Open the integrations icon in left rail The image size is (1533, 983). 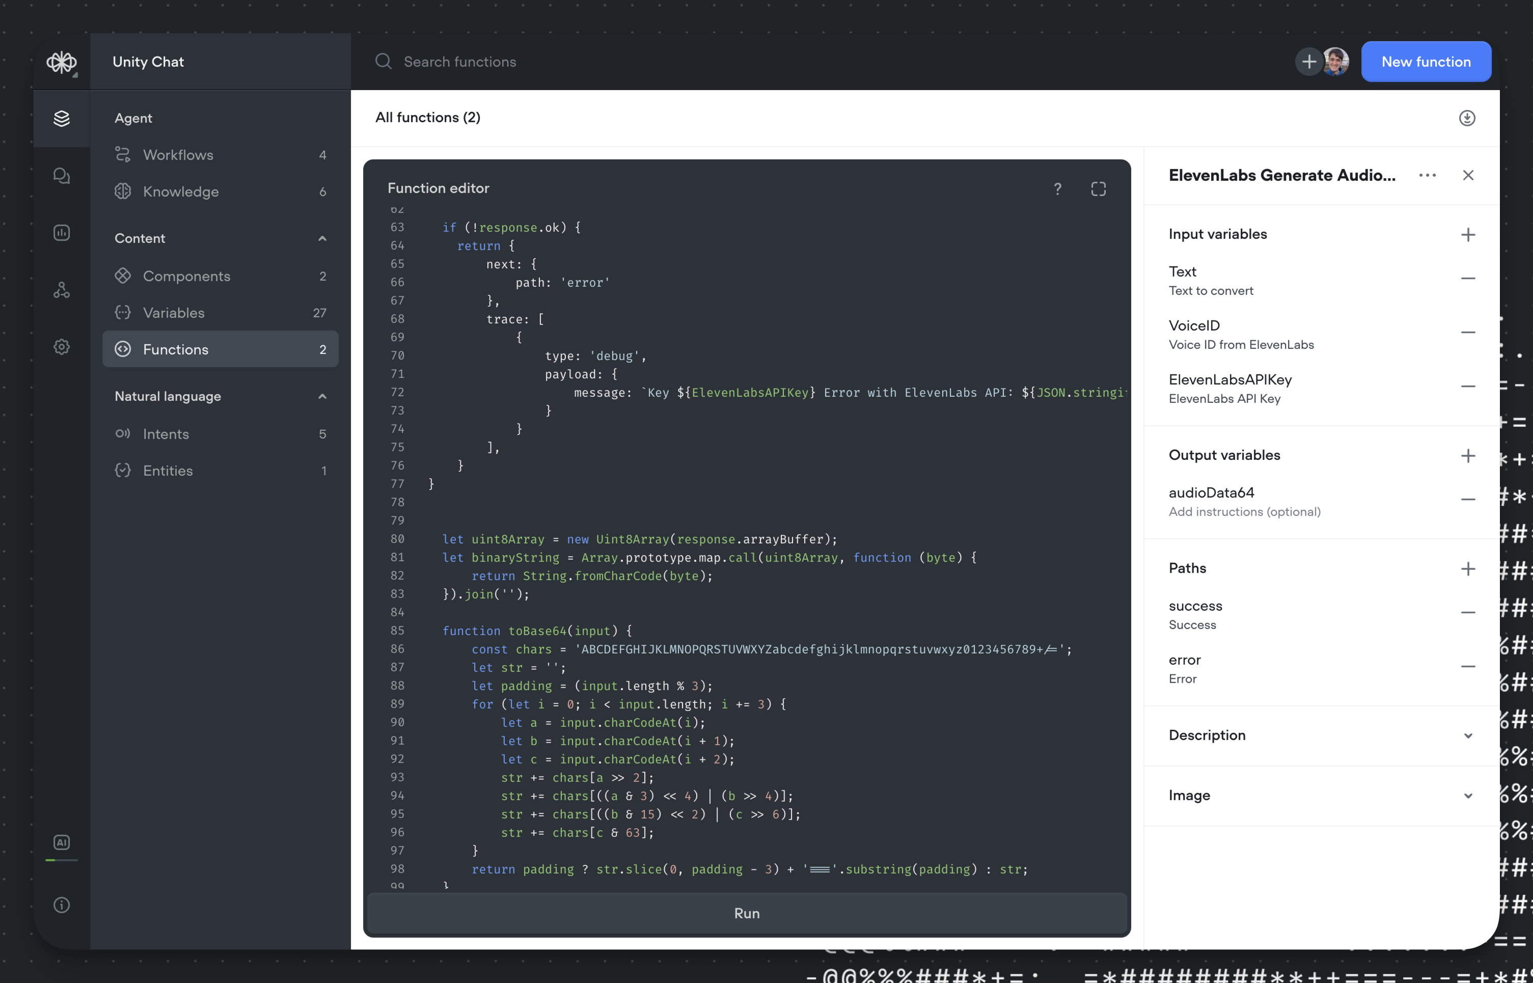click(x=61, y=290)
